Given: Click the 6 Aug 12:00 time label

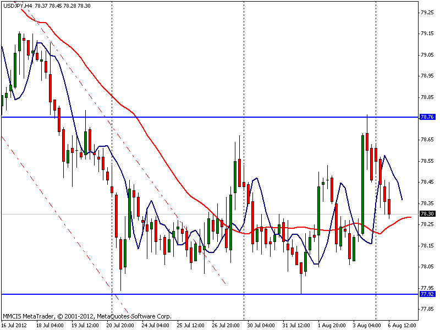Looking at the screenshot, I should 402,325.
